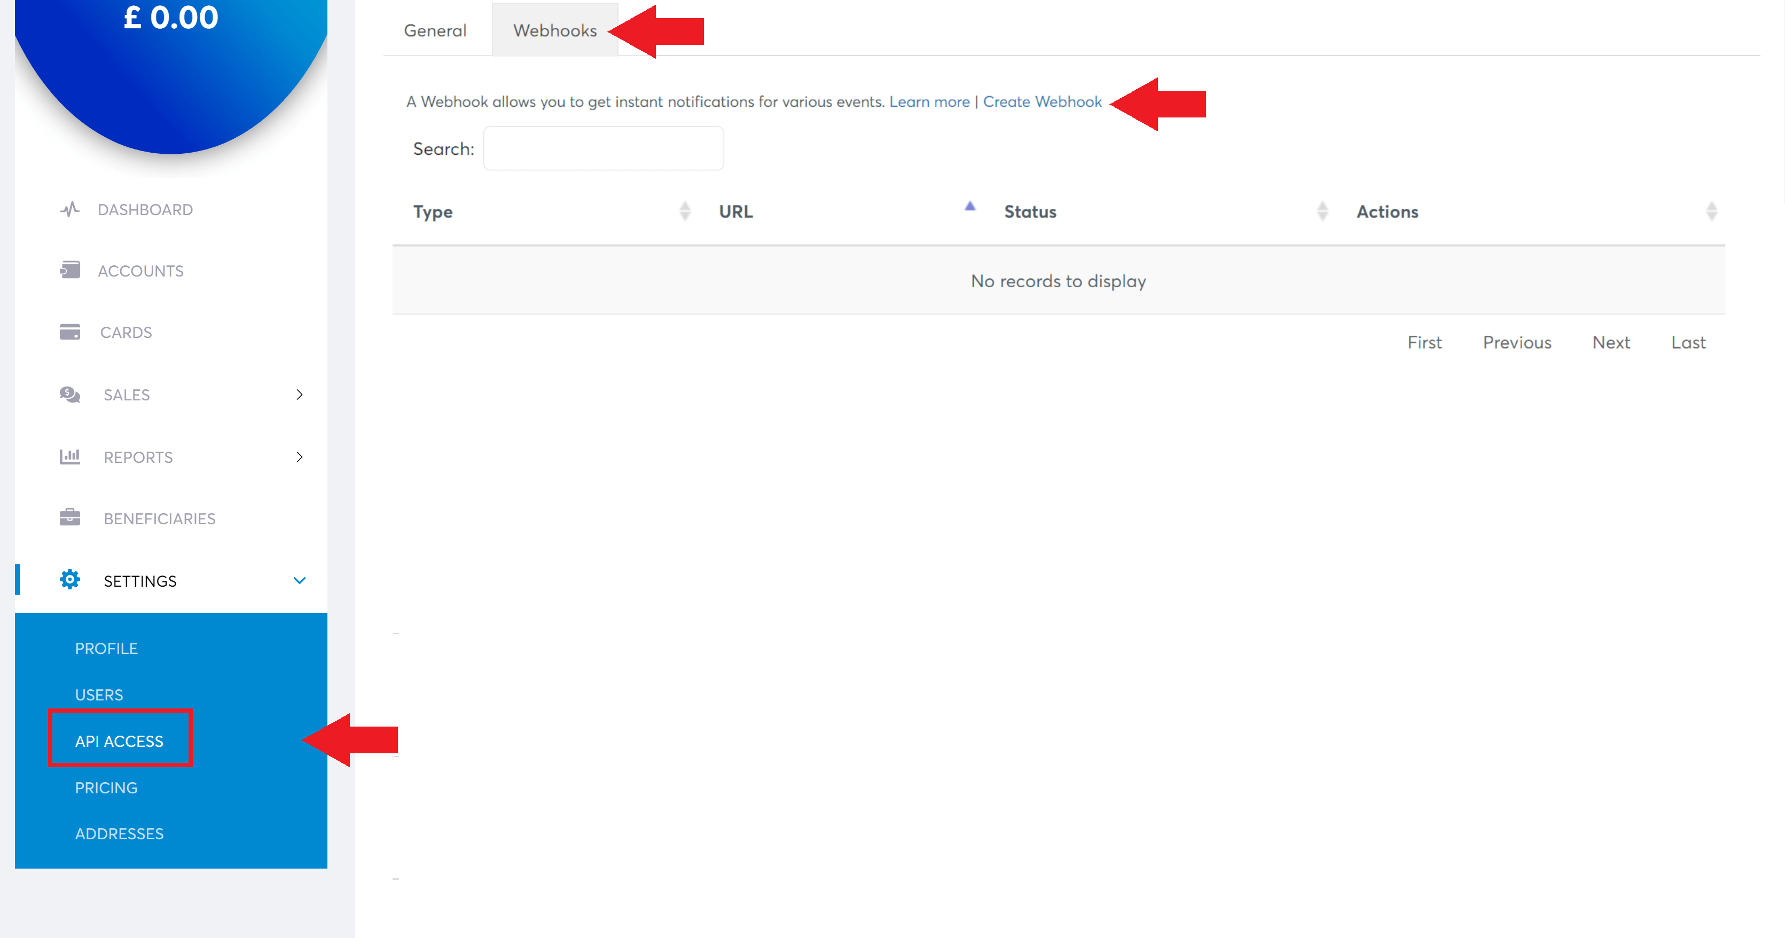Open Users under Settings
Viewport: 1785px width, 938px height.
99,695
